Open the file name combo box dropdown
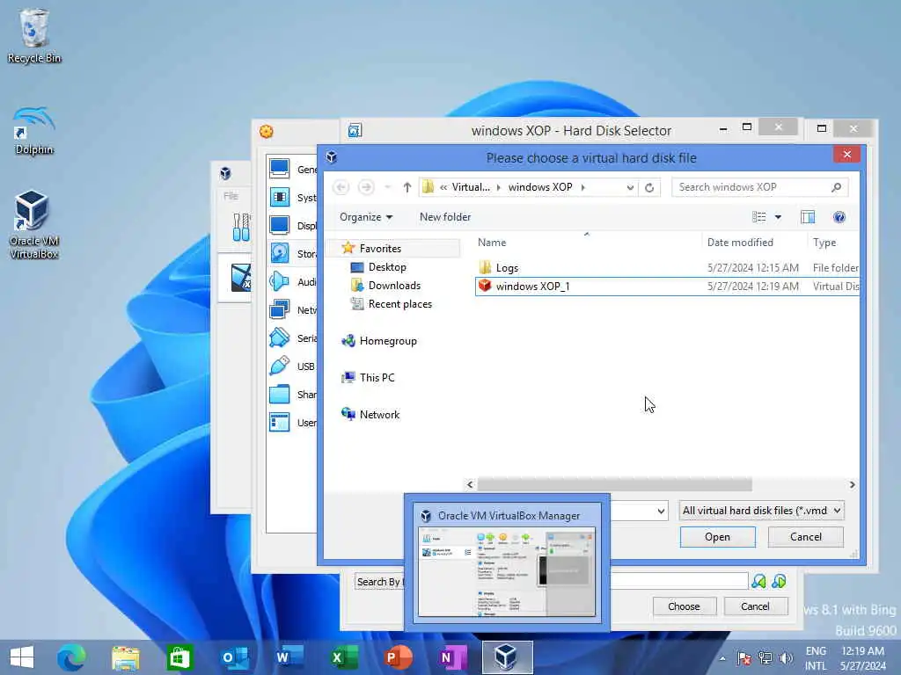The height and width of the screenshot is (675, 901). [661, 511]
